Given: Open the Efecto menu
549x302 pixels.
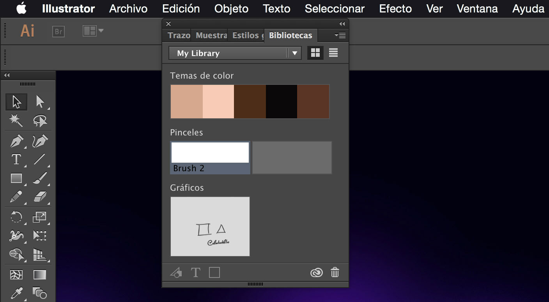Looking at the screenshot, I should tap(395, 9).
